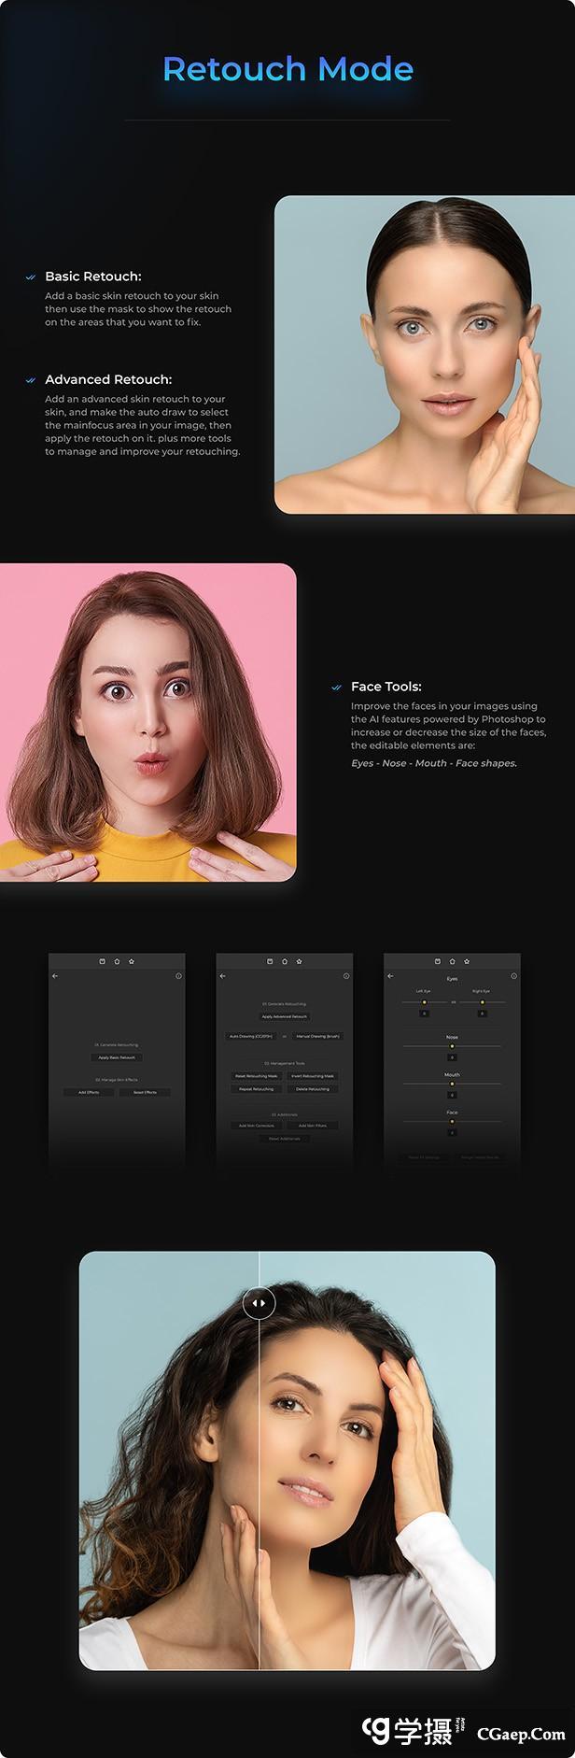Click the back arrow in the Basic Retouch panel
Viewport: 575px width, 1758px height.
tap(55, 976)
